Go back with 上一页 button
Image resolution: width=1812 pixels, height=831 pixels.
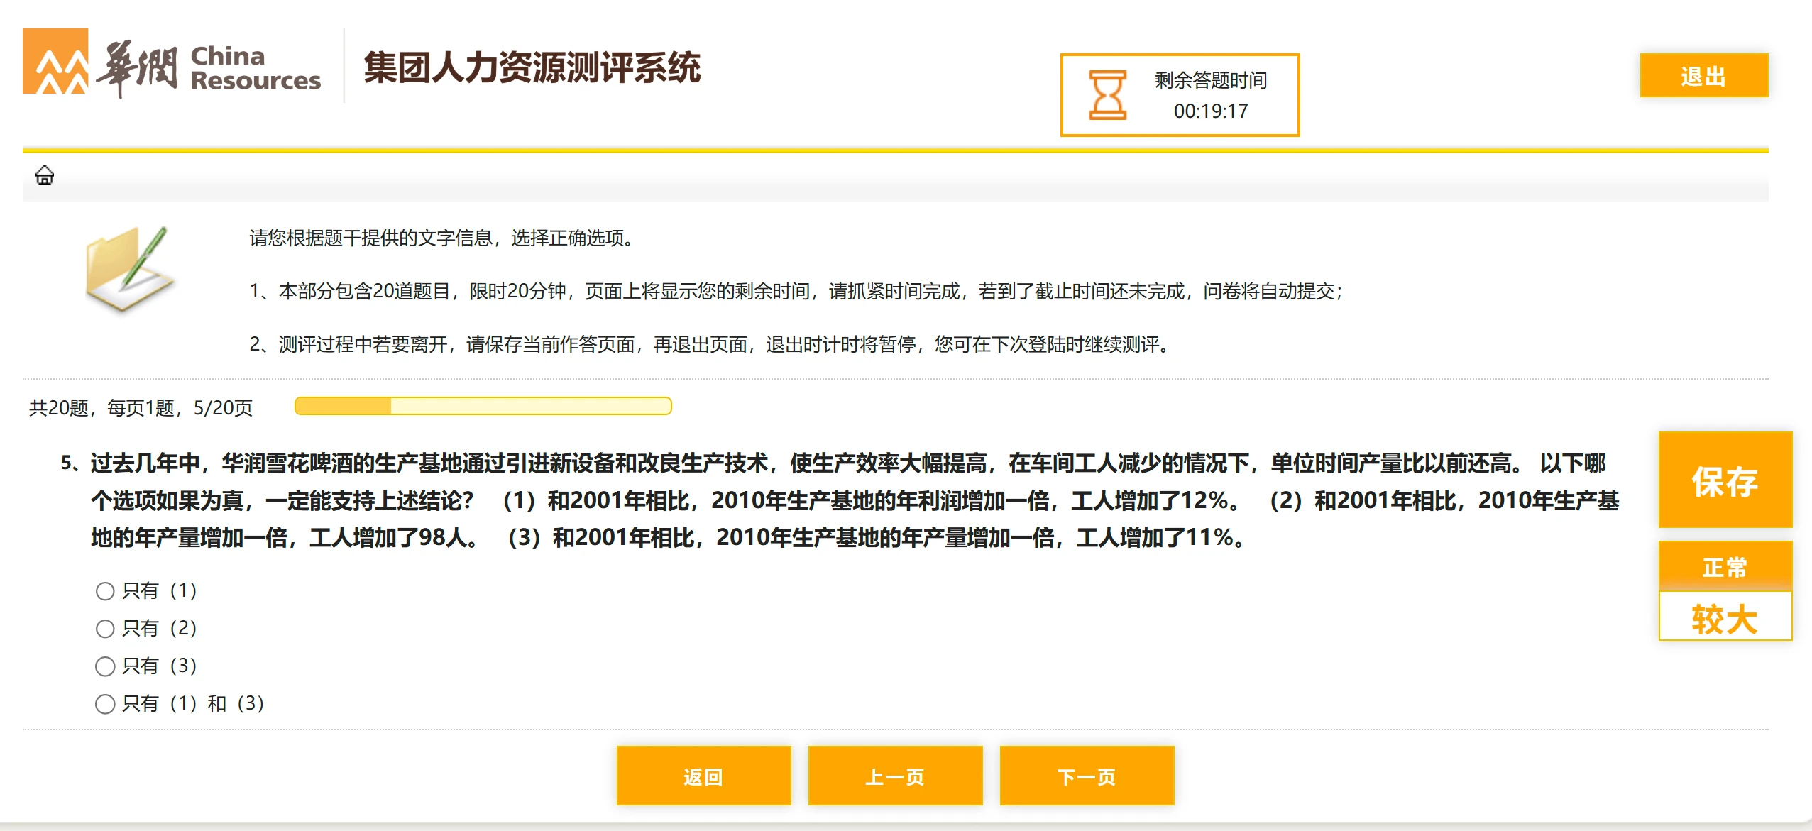tap(894, 776)
